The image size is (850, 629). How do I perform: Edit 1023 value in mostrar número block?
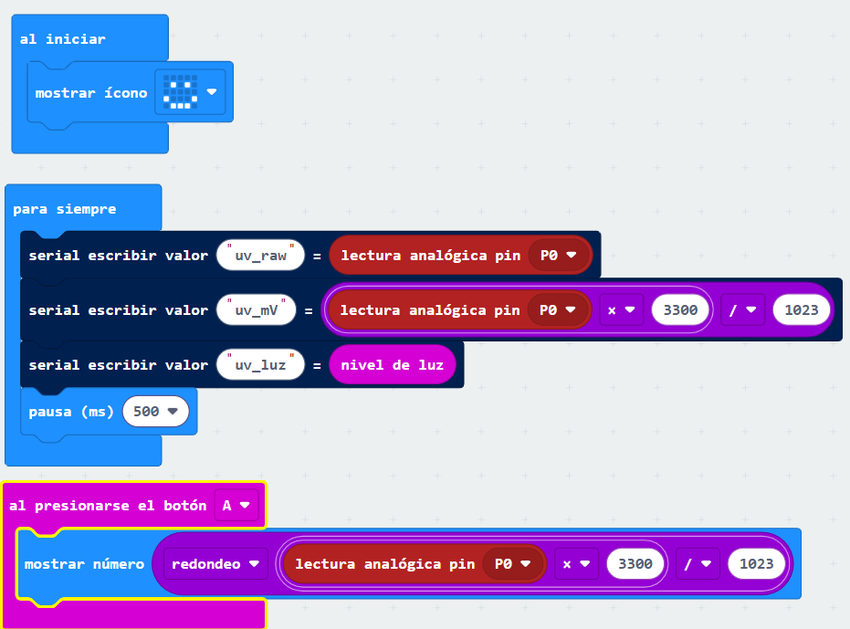756,564
